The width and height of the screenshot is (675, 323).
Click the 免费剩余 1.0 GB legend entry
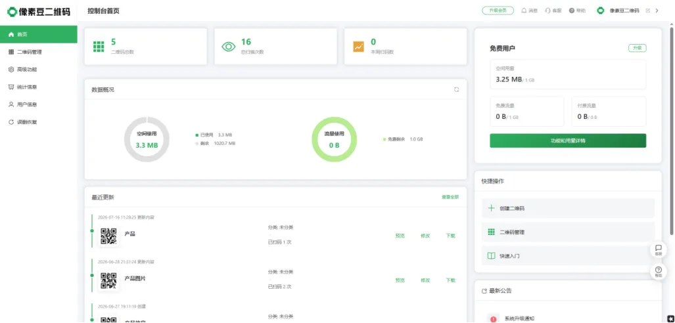pos(403,139)
